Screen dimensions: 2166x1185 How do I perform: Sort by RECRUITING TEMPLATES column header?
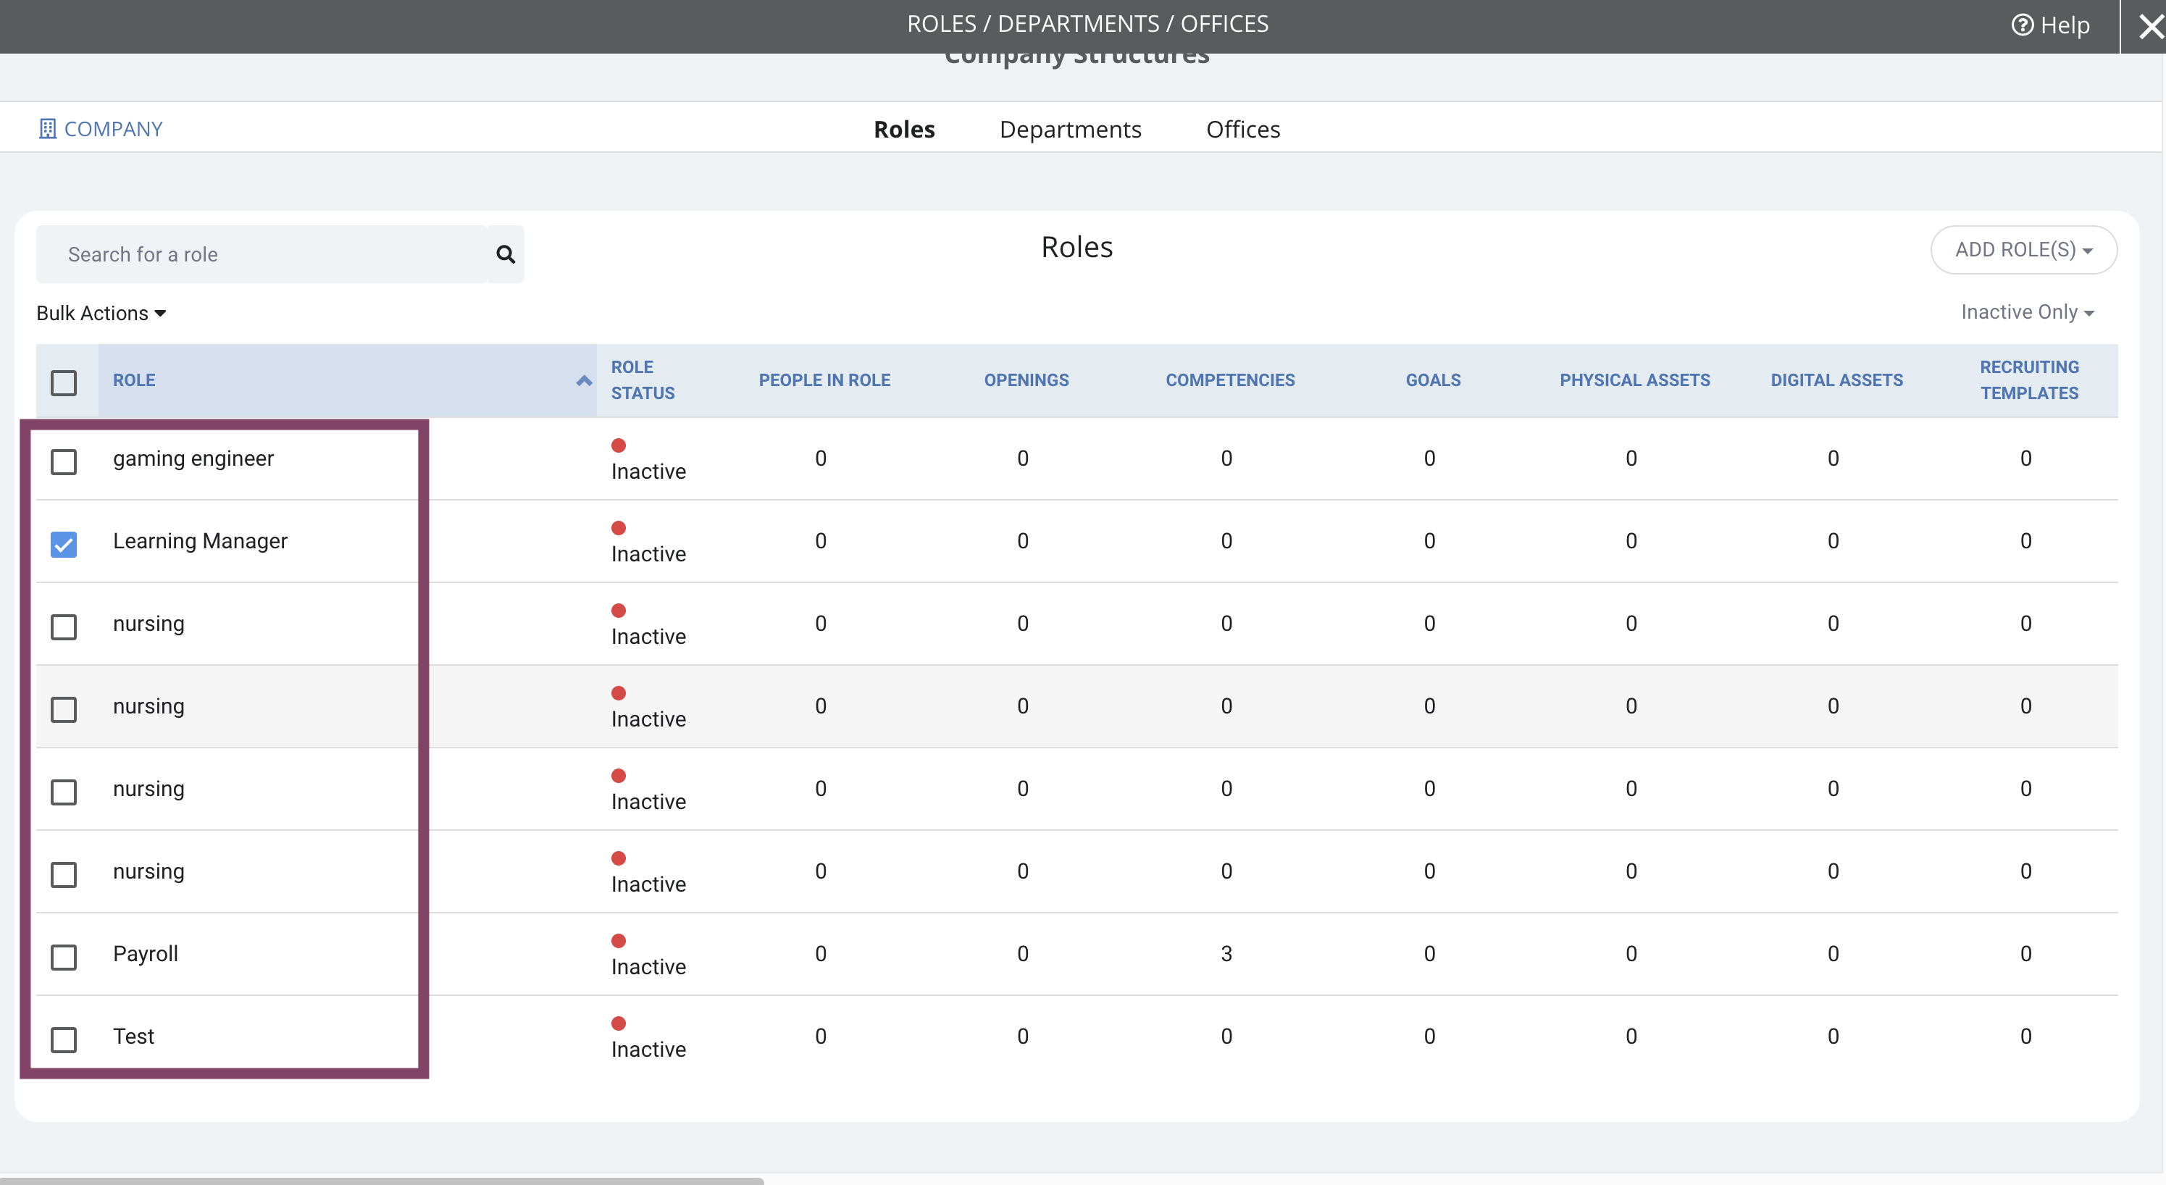tap(2029, 380)
